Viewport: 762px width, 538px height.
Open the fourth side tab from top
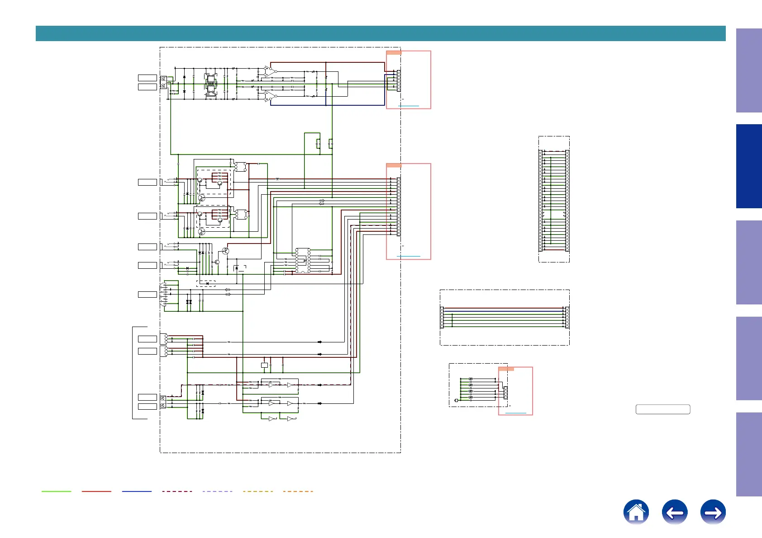(x=749, y=359)
